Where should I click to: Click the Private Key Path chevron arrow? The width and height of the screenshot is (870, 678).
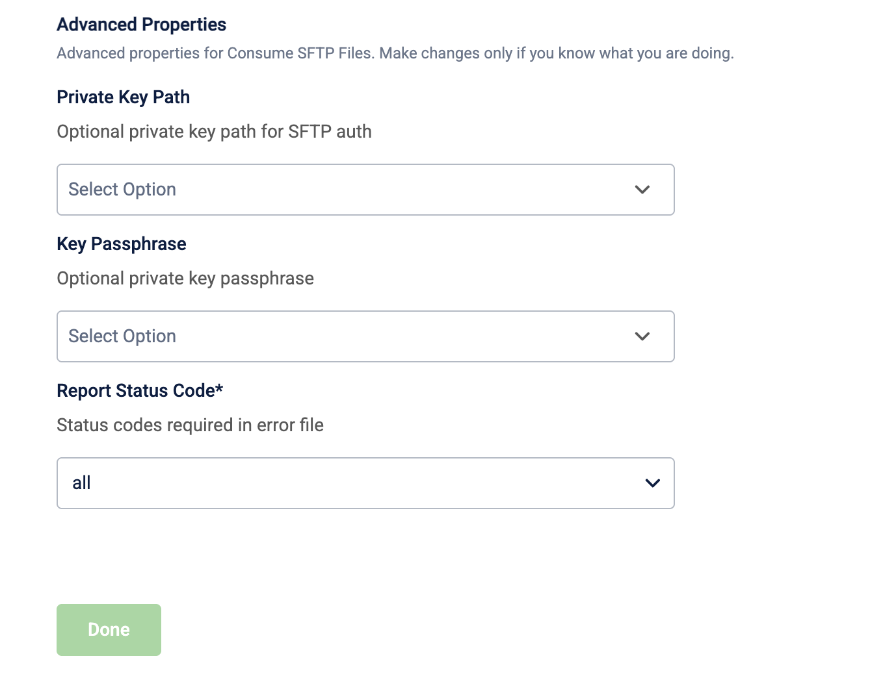click(642, 190)
